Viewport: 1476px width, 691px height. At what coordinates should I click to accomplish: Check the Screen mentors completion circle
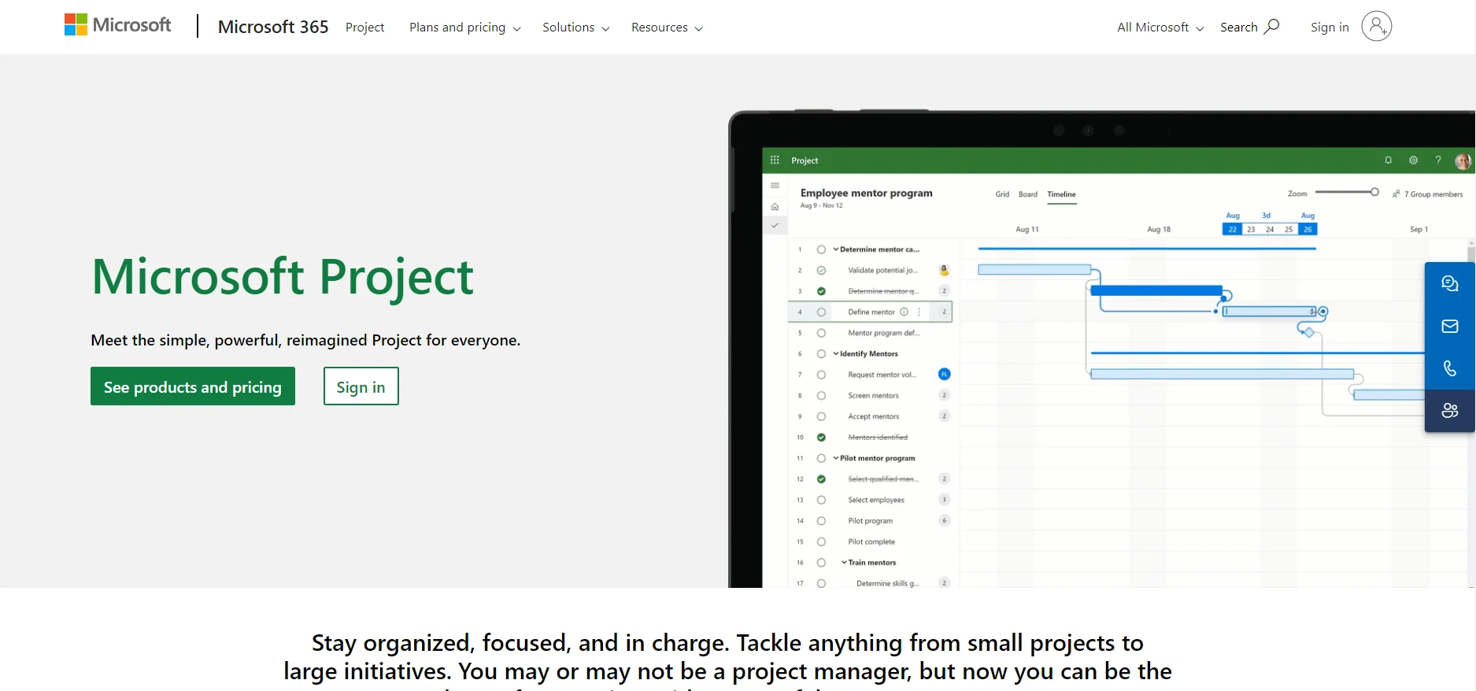coord(821,395)
